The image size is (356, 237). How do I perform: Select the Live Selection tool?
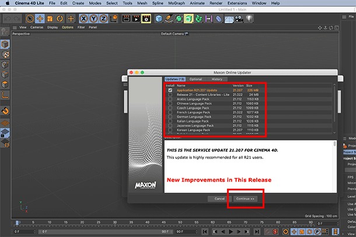tap(30, 19)
